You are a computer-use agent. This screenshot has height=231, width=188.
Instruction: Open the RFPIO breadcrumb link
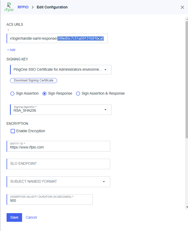(23, 7)
